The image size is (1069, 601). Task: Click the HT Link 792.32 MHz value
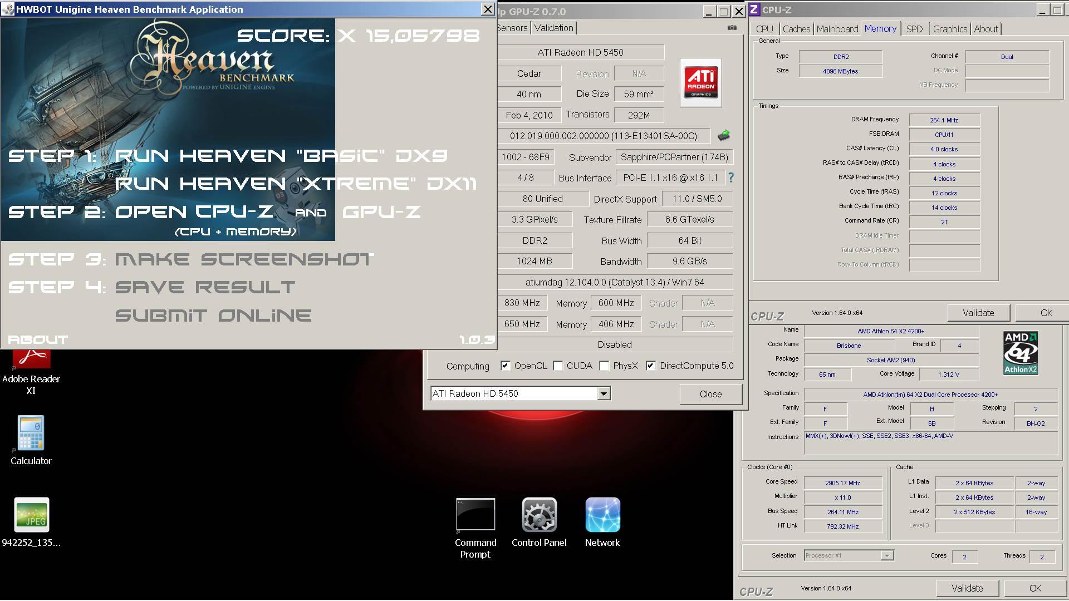[843, 526]
